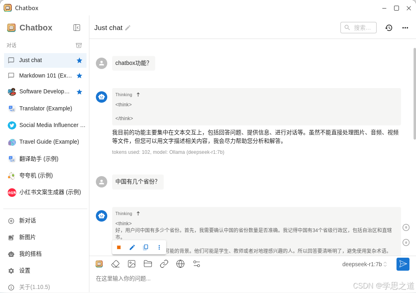Click the Just chat title text
This screenshot has height=293, width=416.
[108, 28]
